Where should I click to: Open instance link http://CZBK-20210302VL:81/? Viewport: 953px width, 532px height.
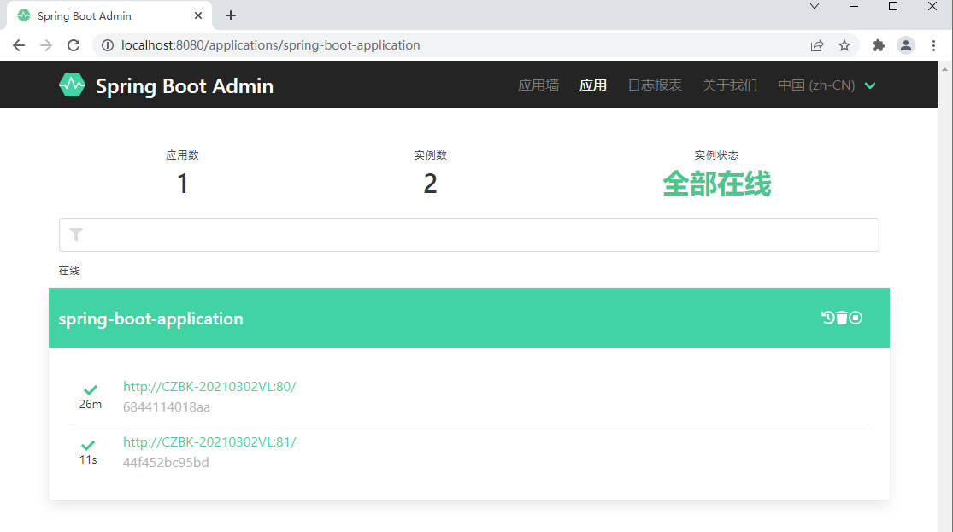point(209,441)
